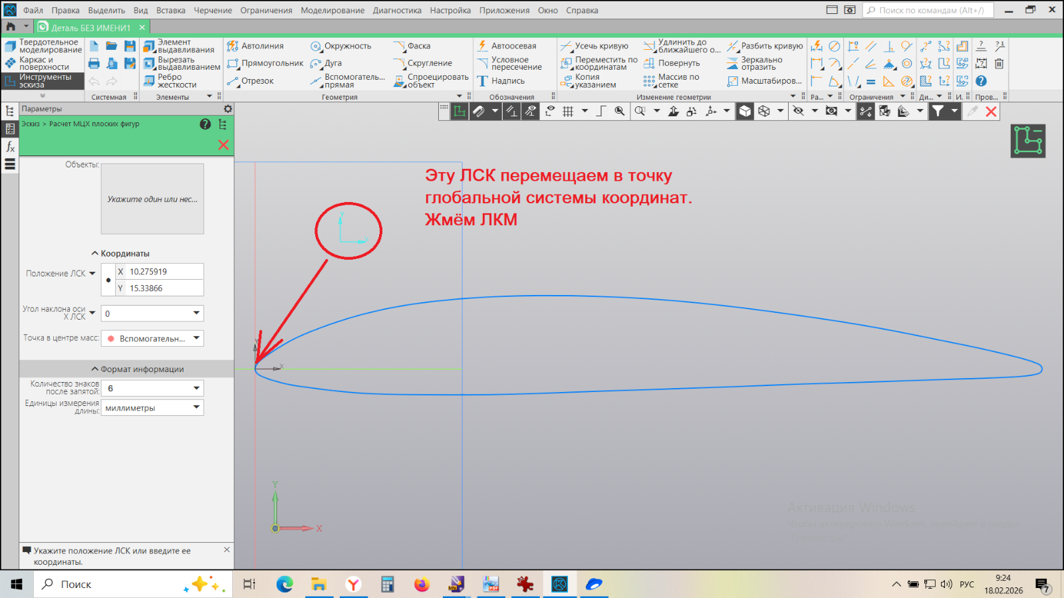Screen dimensions: 1064x598
Task: Click the Зеркально отразить mirror tool
Action: 755,63
